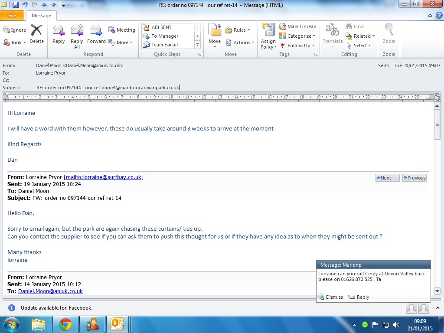Forward this email
Screen dimensions: 444x333
(x=96, y=34)
